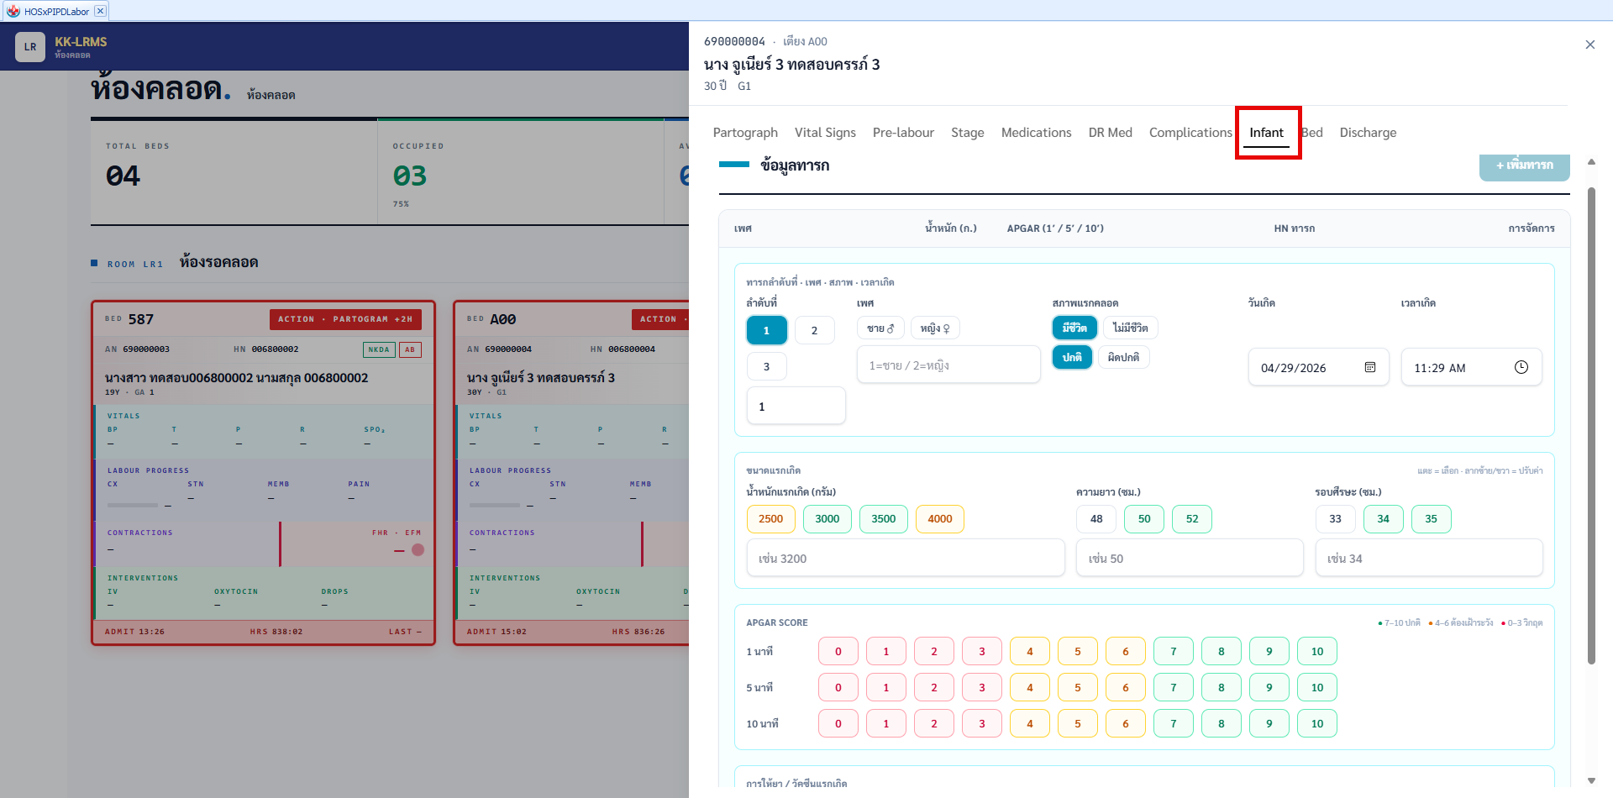Select ผิดปกติ abnormal condition

coord(1123,357)
